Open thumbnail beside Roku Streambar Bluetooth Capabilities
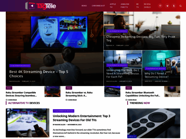Screen dimensions: 186x139 tap(172, 92)
